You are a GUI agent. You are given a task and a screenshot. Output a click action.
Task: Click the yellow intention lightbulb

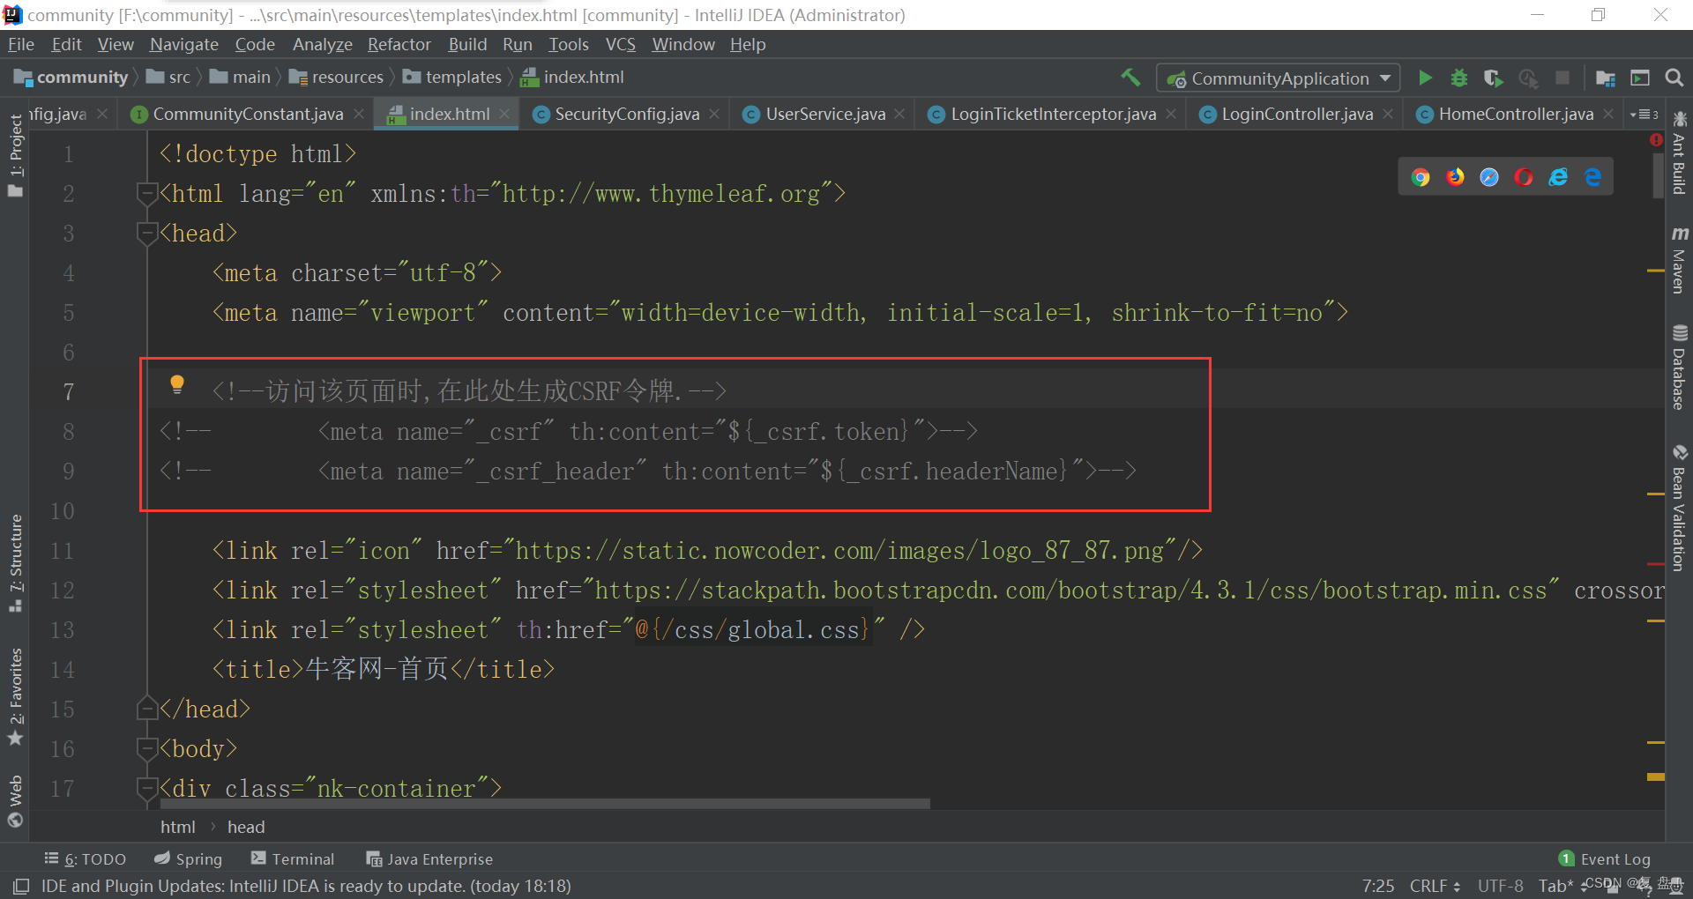click(177, 383)
